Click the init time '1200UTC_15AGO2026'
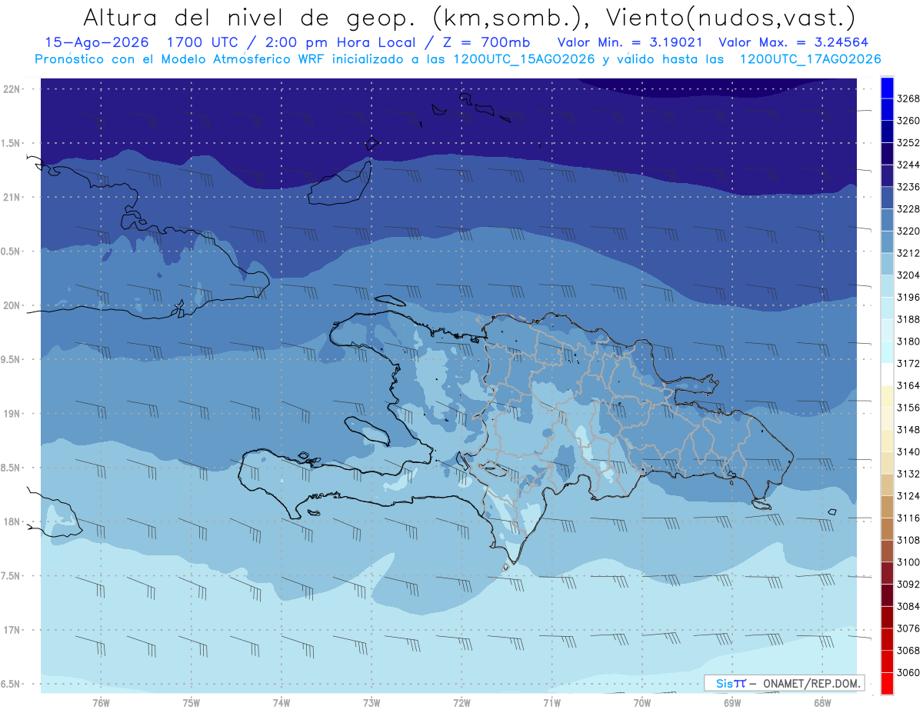This screenshot has height=713, width=923. coord(523,59)
